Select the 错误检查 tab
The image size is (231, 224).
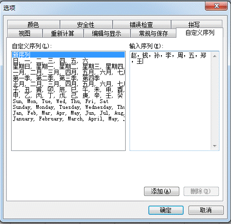coord(142,25)
